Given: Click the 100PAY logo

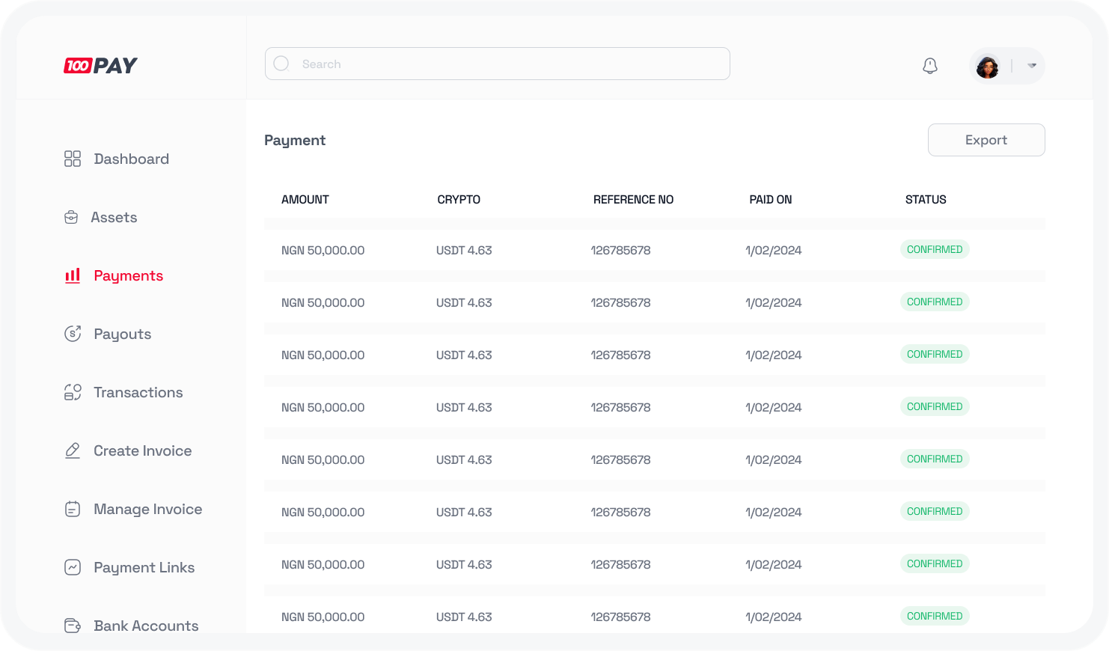Looking at the screenshot, I should coord(100,66).
